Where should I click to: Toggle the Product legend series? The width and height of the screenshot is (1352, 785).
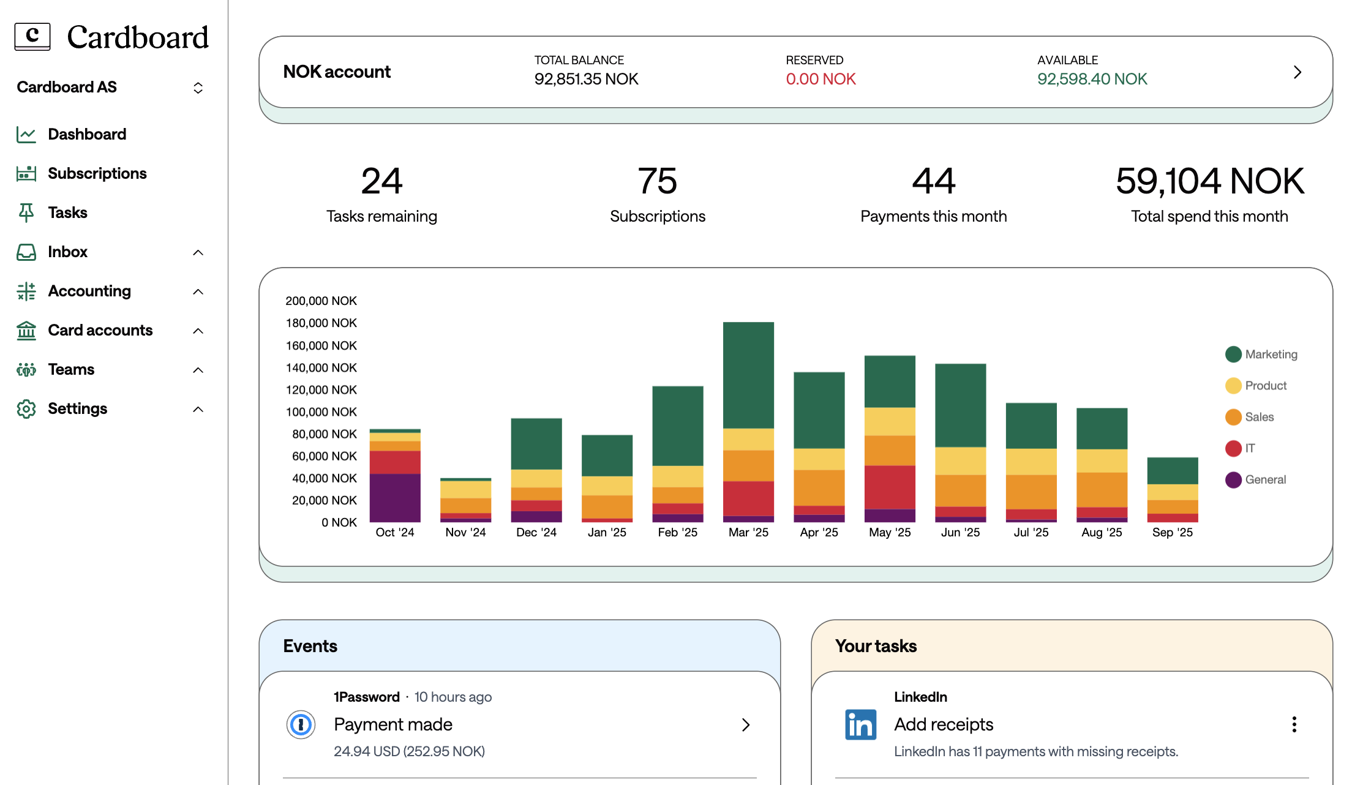[x=1256, y=386]
